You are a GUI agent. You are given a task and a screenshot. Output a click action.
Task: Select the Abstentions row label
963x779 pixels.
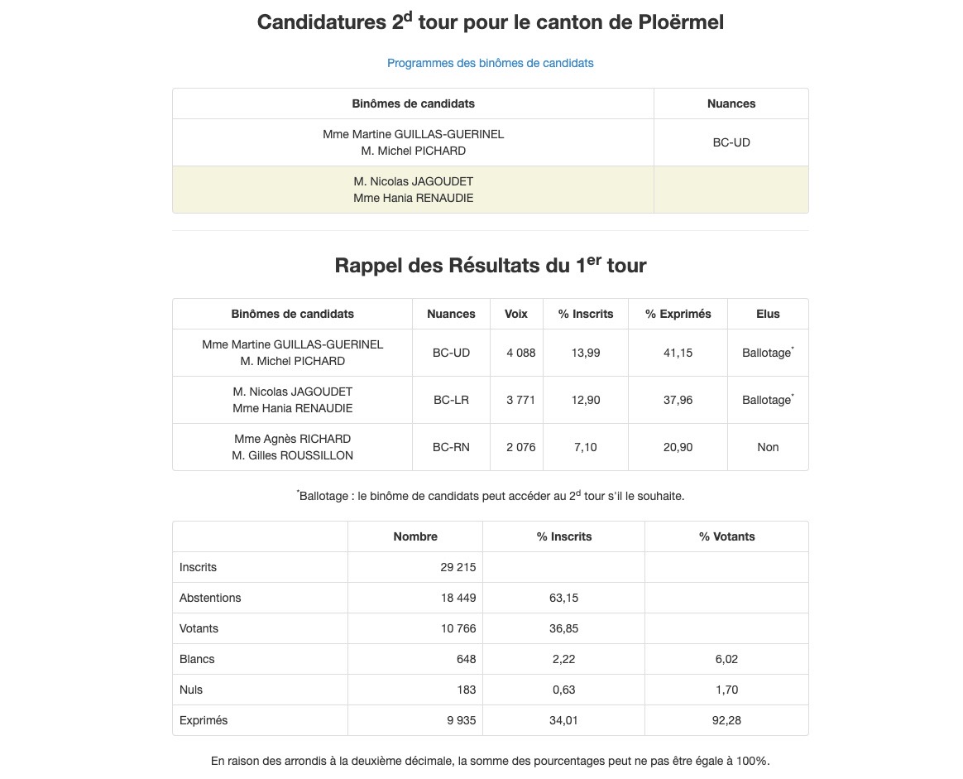pyautogui.click(x=210, y=598)
